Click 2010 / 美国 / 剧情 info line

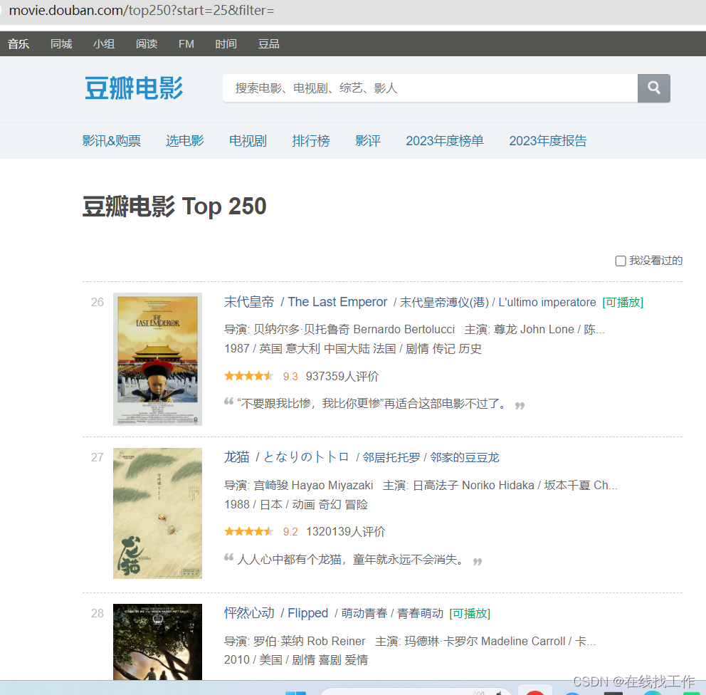point(296,660)
